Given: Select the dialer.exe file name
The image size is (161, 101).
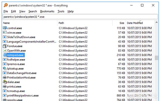Looking at the screenshot, I should pos(13,82).
